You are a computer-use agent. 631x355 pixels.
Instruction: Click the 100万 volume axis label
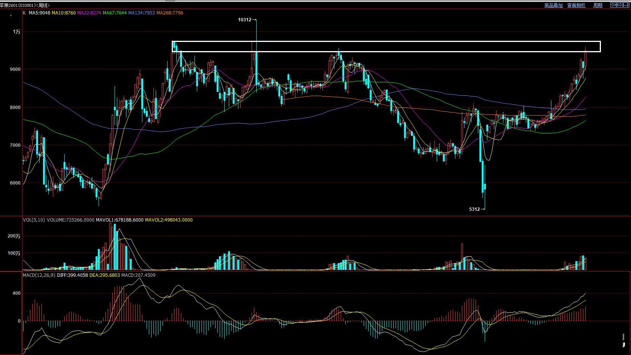coord(14,254)
